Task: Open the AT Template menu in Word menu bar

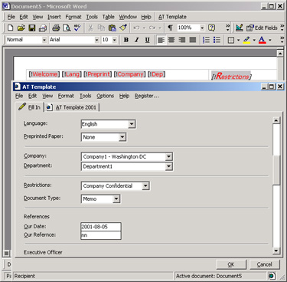Action: tap(172, 17)
